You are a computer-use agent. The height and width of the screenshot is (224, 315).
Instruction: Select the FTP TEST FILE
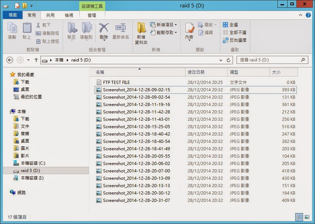tap(196, 83)
